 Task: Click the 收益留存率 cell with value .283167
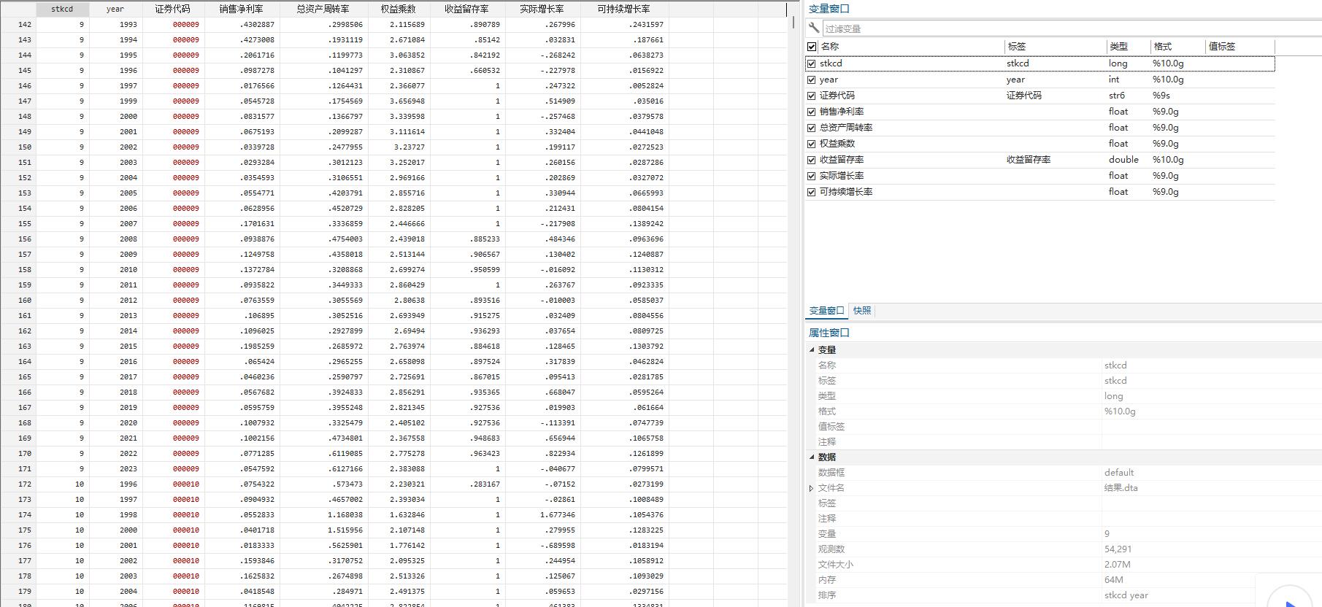coord(467,484)
